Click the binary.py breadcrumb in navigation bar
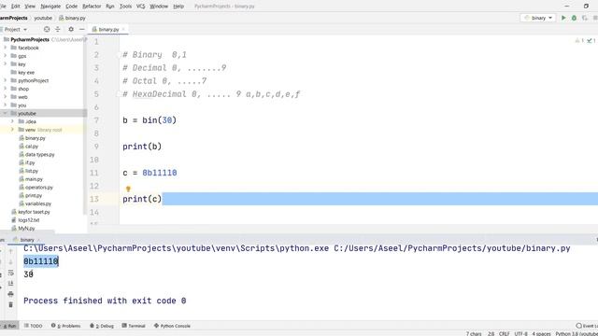The width and height of the screenshot is (598, 336). (x=73, y=18)
